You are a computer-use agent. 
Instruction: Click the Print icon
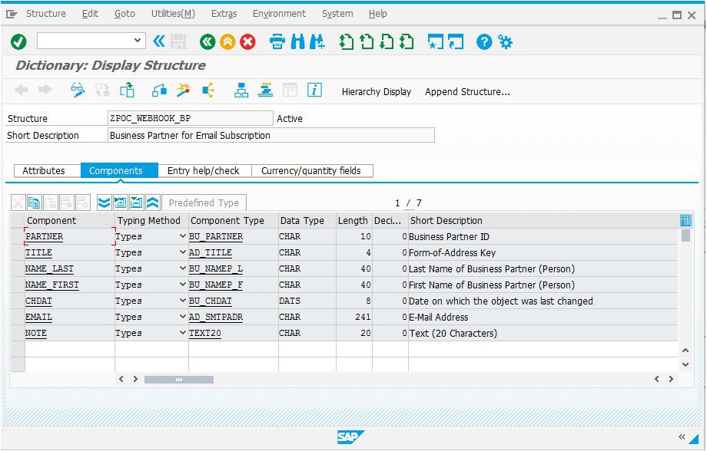pos(277,42)
